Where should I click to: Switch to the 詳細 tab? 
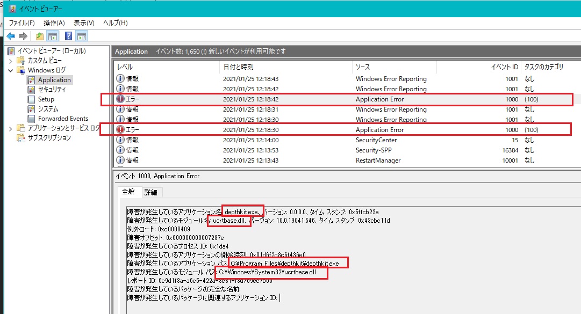[152, 193]
